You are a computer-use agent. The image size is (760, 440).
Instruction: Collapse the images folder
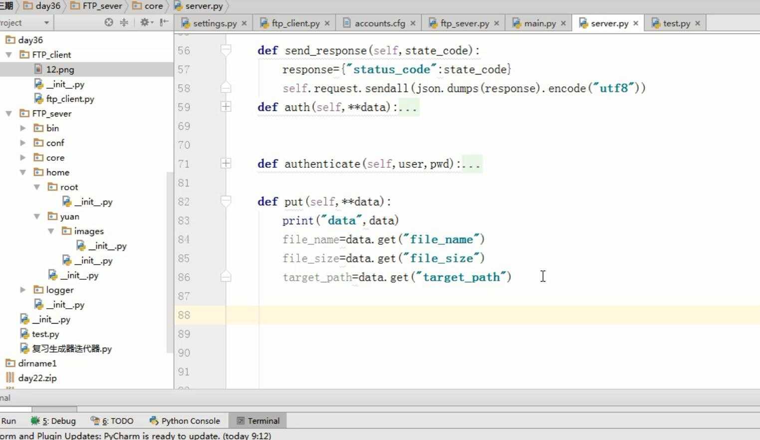51,231
